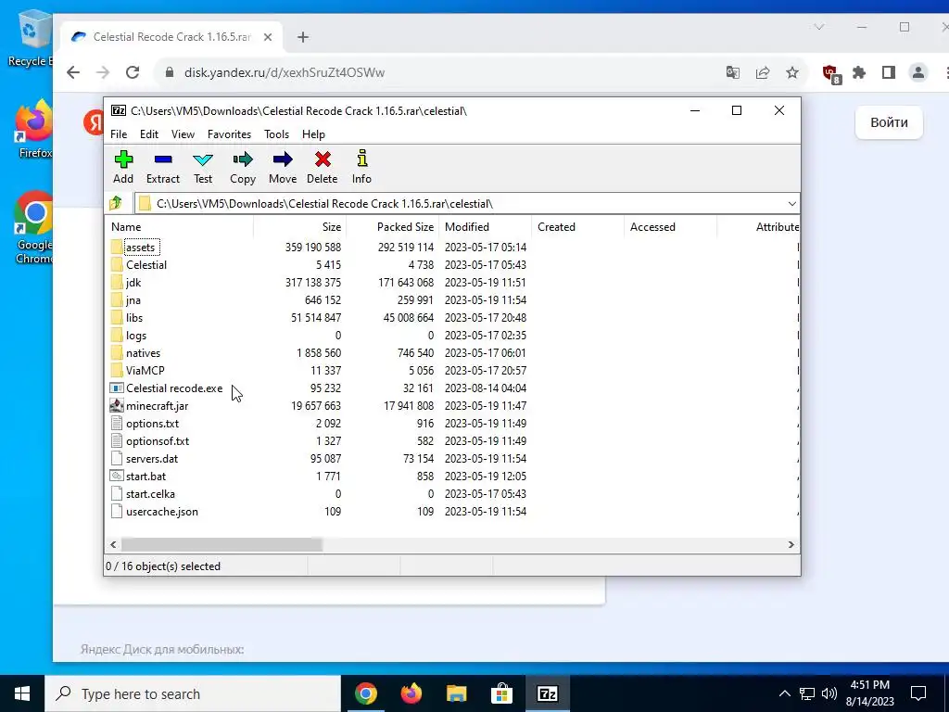Click Chrome translate page icon
This screenshot has width=949, height=712.
(733, 72)
